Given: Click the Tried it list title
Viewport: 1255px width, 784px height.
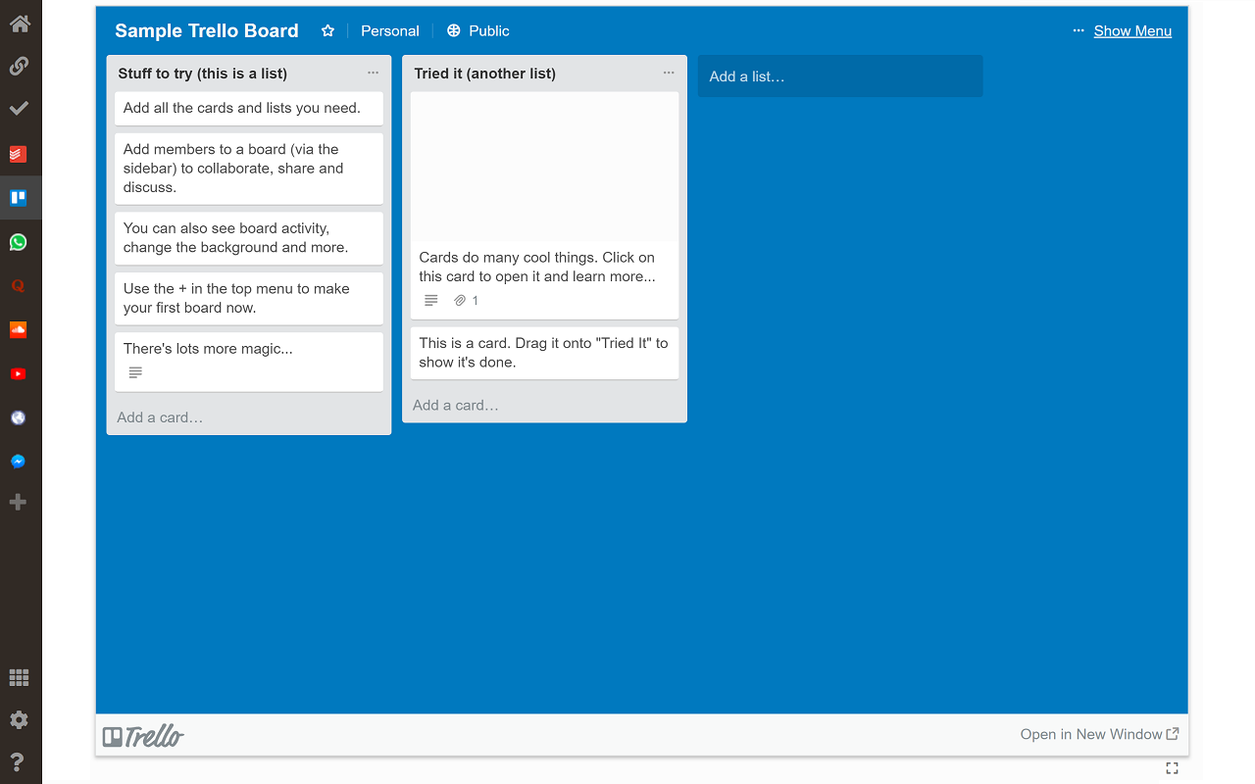Looking at the screenshot, I should point(485,73).
